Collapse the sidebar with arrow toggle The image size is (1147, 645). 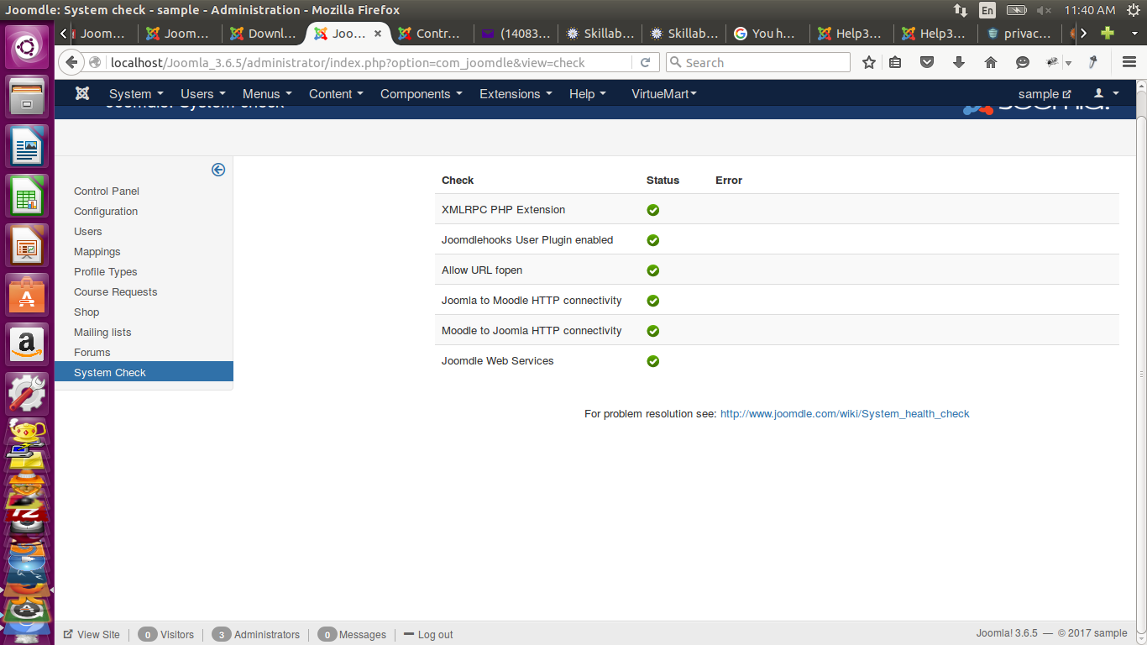(218, 170)
